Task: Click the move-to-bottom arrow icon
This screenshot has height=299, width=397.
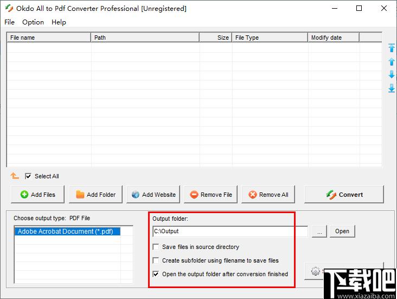Action: pyautogui.click(x=392, y=88)
